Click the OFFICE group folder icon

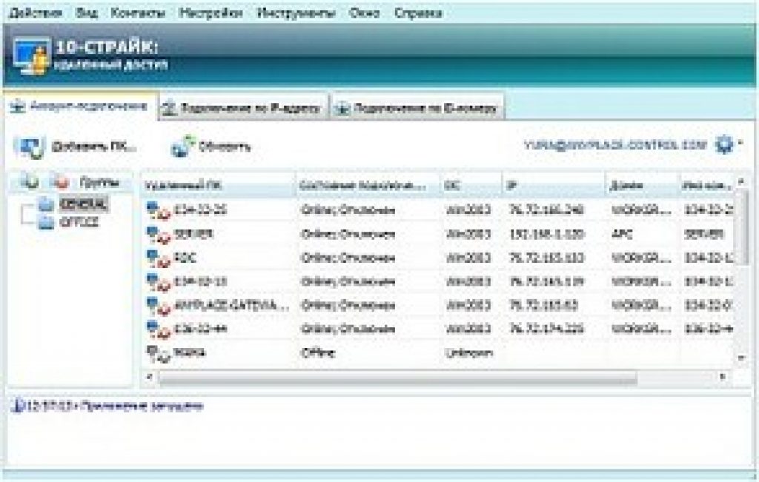[46, 222]
